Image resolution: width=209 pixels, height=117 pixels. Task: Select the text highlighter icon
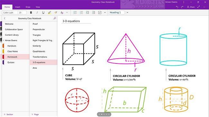click(50, 13)
